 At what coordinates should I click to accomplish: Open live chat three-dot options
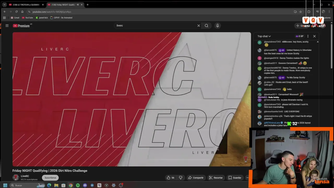point(308,36)
